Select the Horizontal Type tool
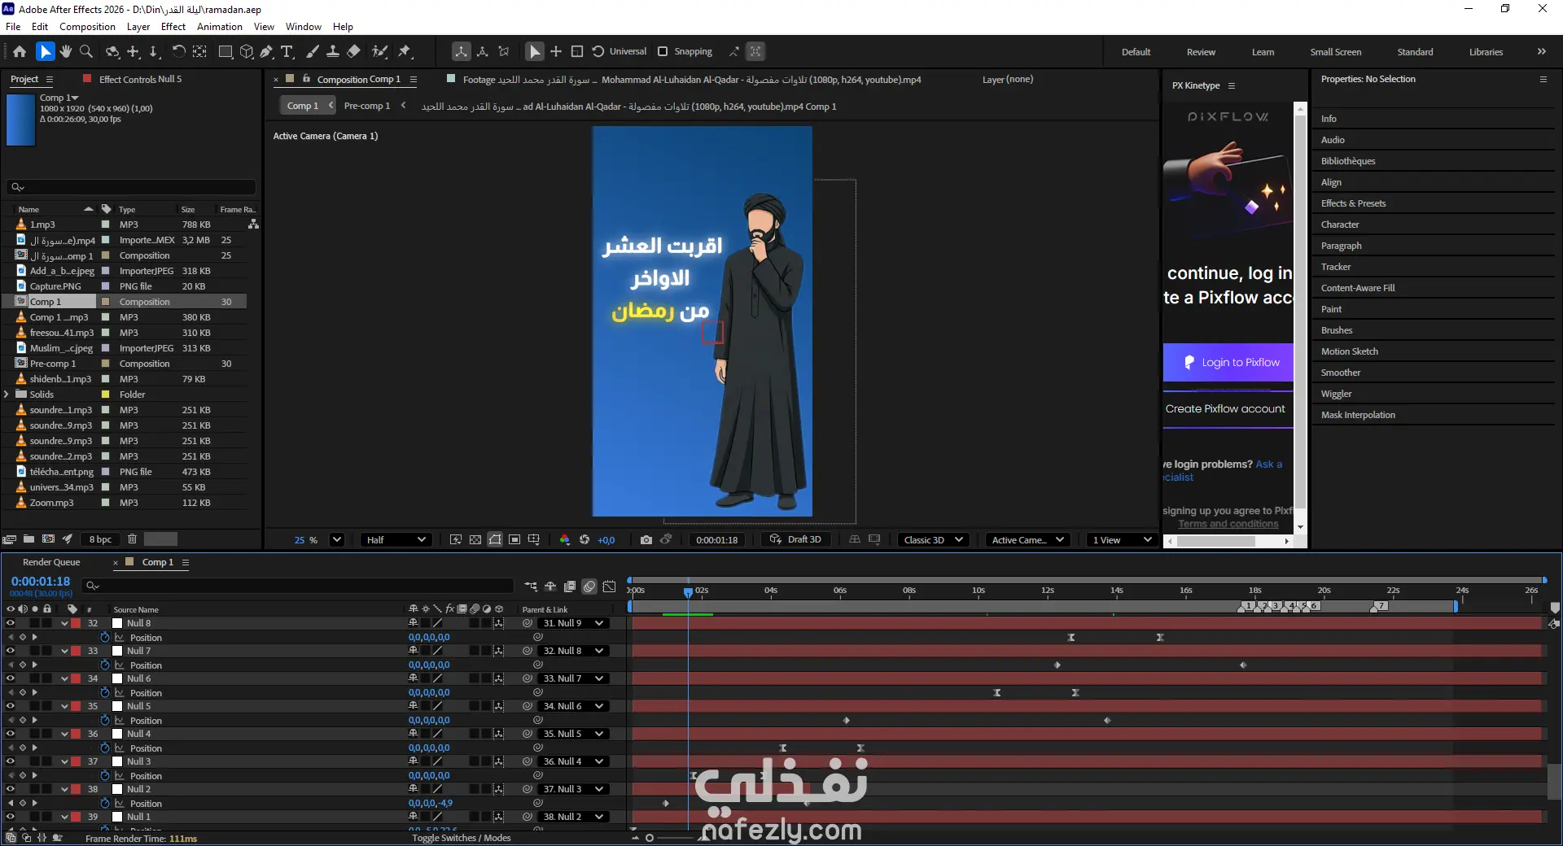Screen dimensions: 1563x846 287,51
